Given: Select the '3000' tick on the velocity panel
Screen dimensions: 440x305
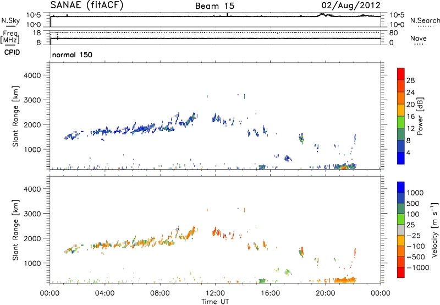Looking at the screenshot, I should [32, 214].
